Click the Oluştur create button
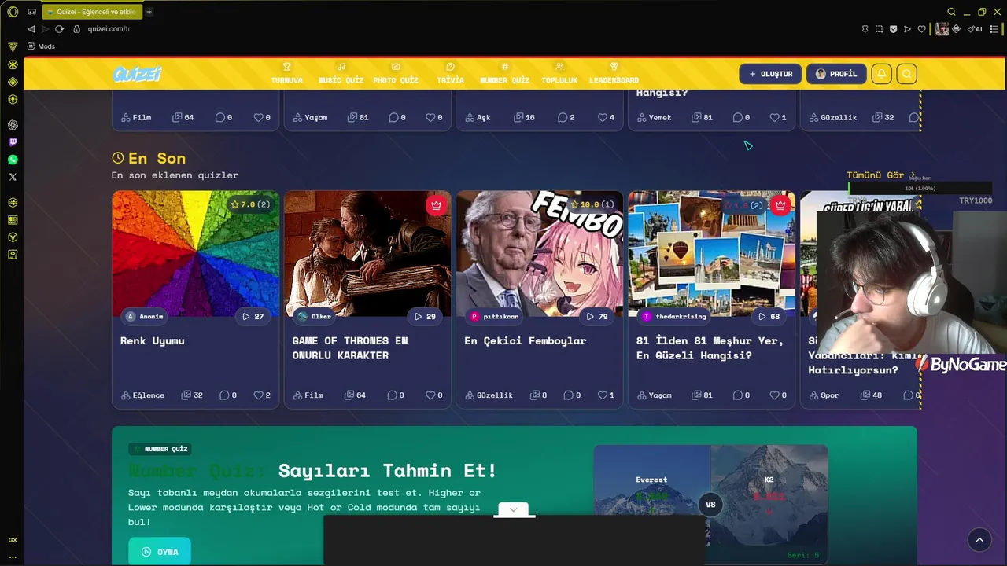Image resolution: width=1007 pixels, height=566 pixels. (770, 74)
